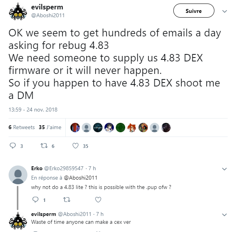Expand options chevron next to Suivre
The image size is (232, 232).
[x=225, y=11]
